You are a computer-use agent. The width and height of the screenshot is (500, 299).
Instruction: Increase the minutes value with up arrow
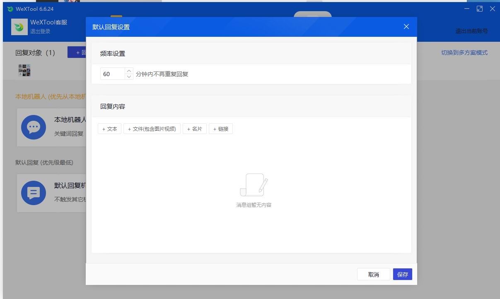[x=129, y=71]
